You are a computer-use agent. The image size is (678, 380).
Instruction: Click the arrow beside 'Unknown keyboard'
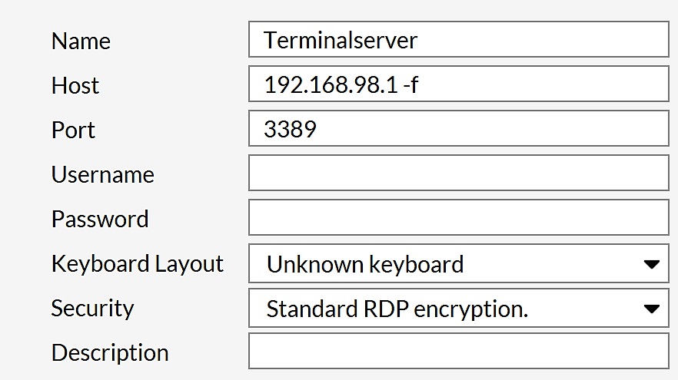[651, 265]
